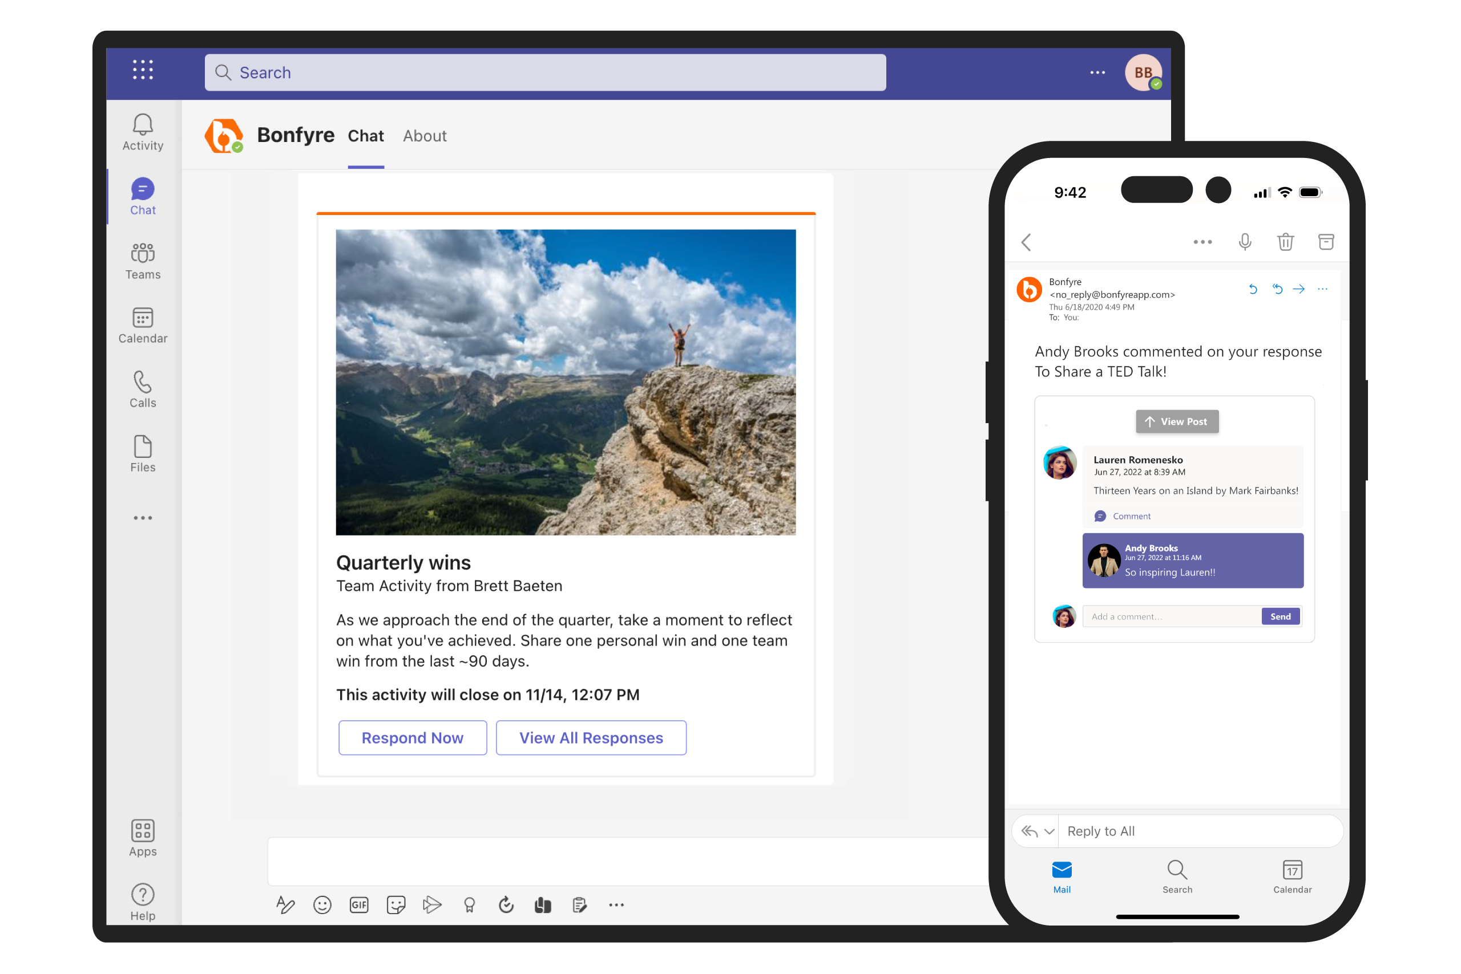Open the BB profile avatar menu
The width and height of the screenshot is (1461, 974).
(x=1143, y=72)
